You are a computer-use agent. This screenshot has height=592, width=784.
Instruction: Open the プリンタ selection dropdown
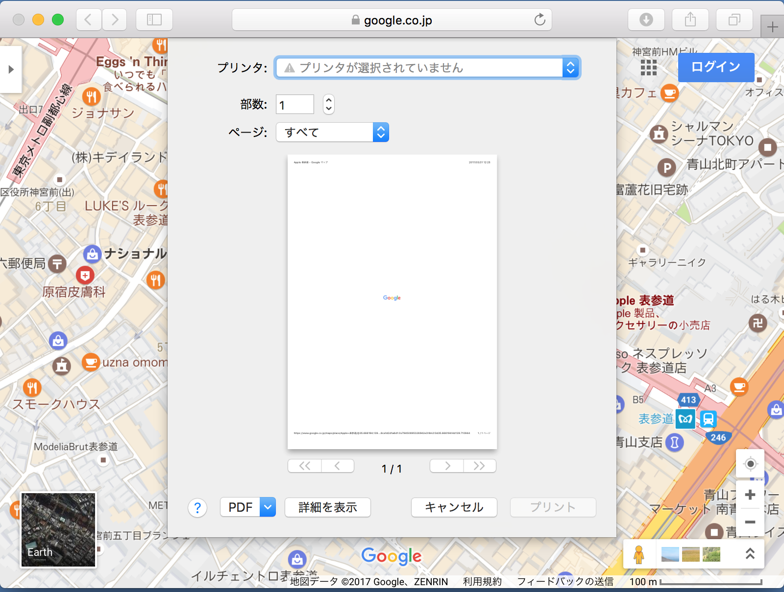click(x=427, y=68)
